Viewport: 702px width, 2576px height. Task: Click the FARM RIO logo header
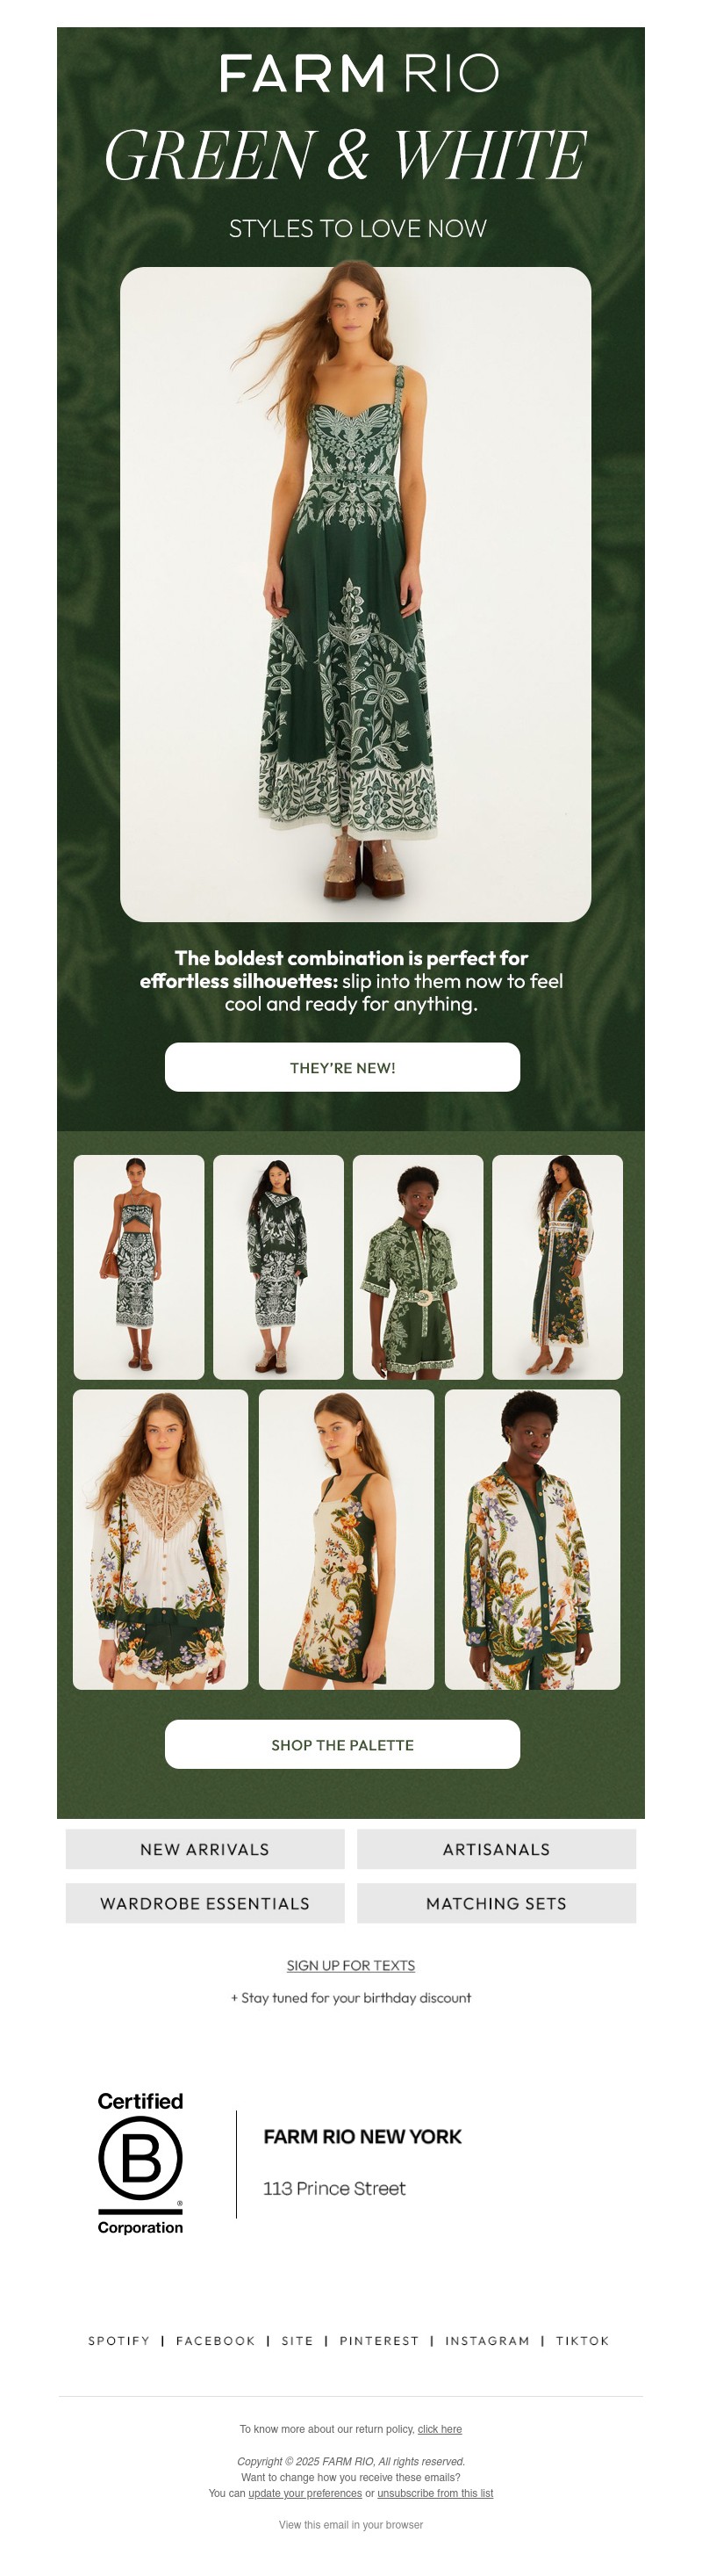(359, 74)
